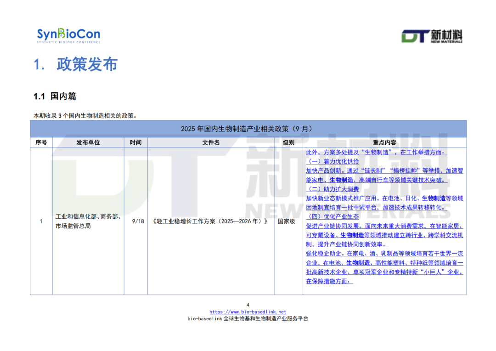Image resolution: width=496 pixels, height=351 pixels.
Task: Click the page number 4
Action: (x=248, y=305)
